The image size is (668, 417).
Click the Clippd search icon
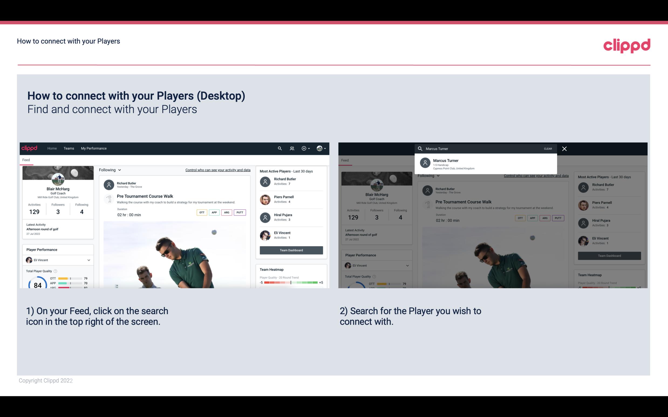click(280, 148)
